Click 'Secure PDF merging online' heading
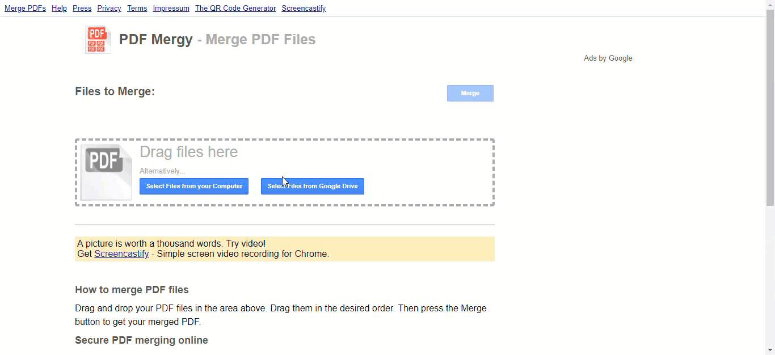775x355 pixels. (x=141, y=340)
